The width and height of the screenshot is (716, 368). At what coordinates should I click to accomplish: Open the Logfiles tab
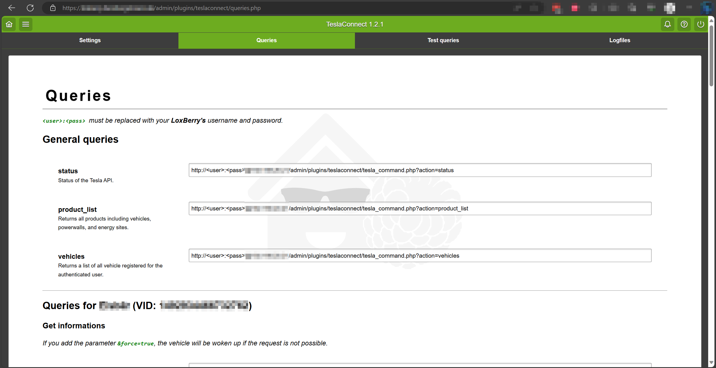coord(620,40)
